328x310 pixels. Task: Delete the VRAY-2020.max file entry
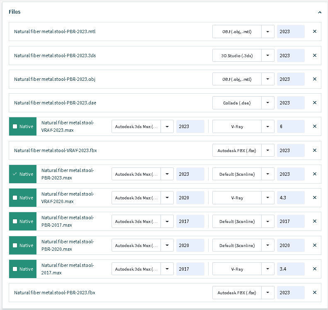pos(315,198)
